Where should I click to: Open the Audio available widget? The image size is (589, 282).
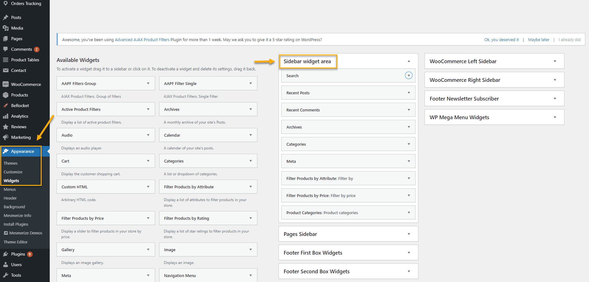[x=106, y=135]
